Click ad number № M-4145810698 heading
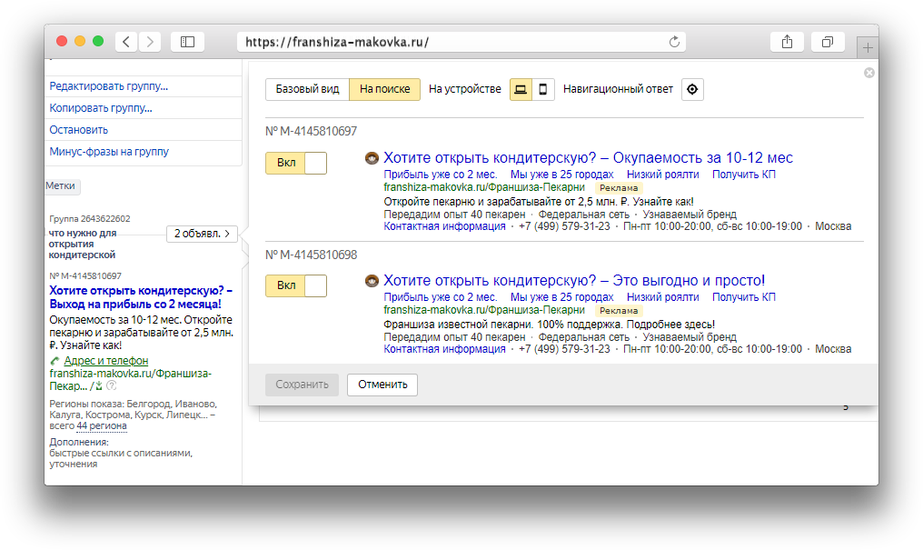Image resolution: width=923 pixels, height=550 pixels. [x=311, y=255]
